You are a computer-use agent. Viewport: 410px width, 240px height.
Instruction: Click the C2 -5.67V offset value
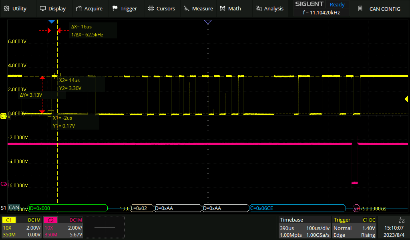[x=75, y=235]
